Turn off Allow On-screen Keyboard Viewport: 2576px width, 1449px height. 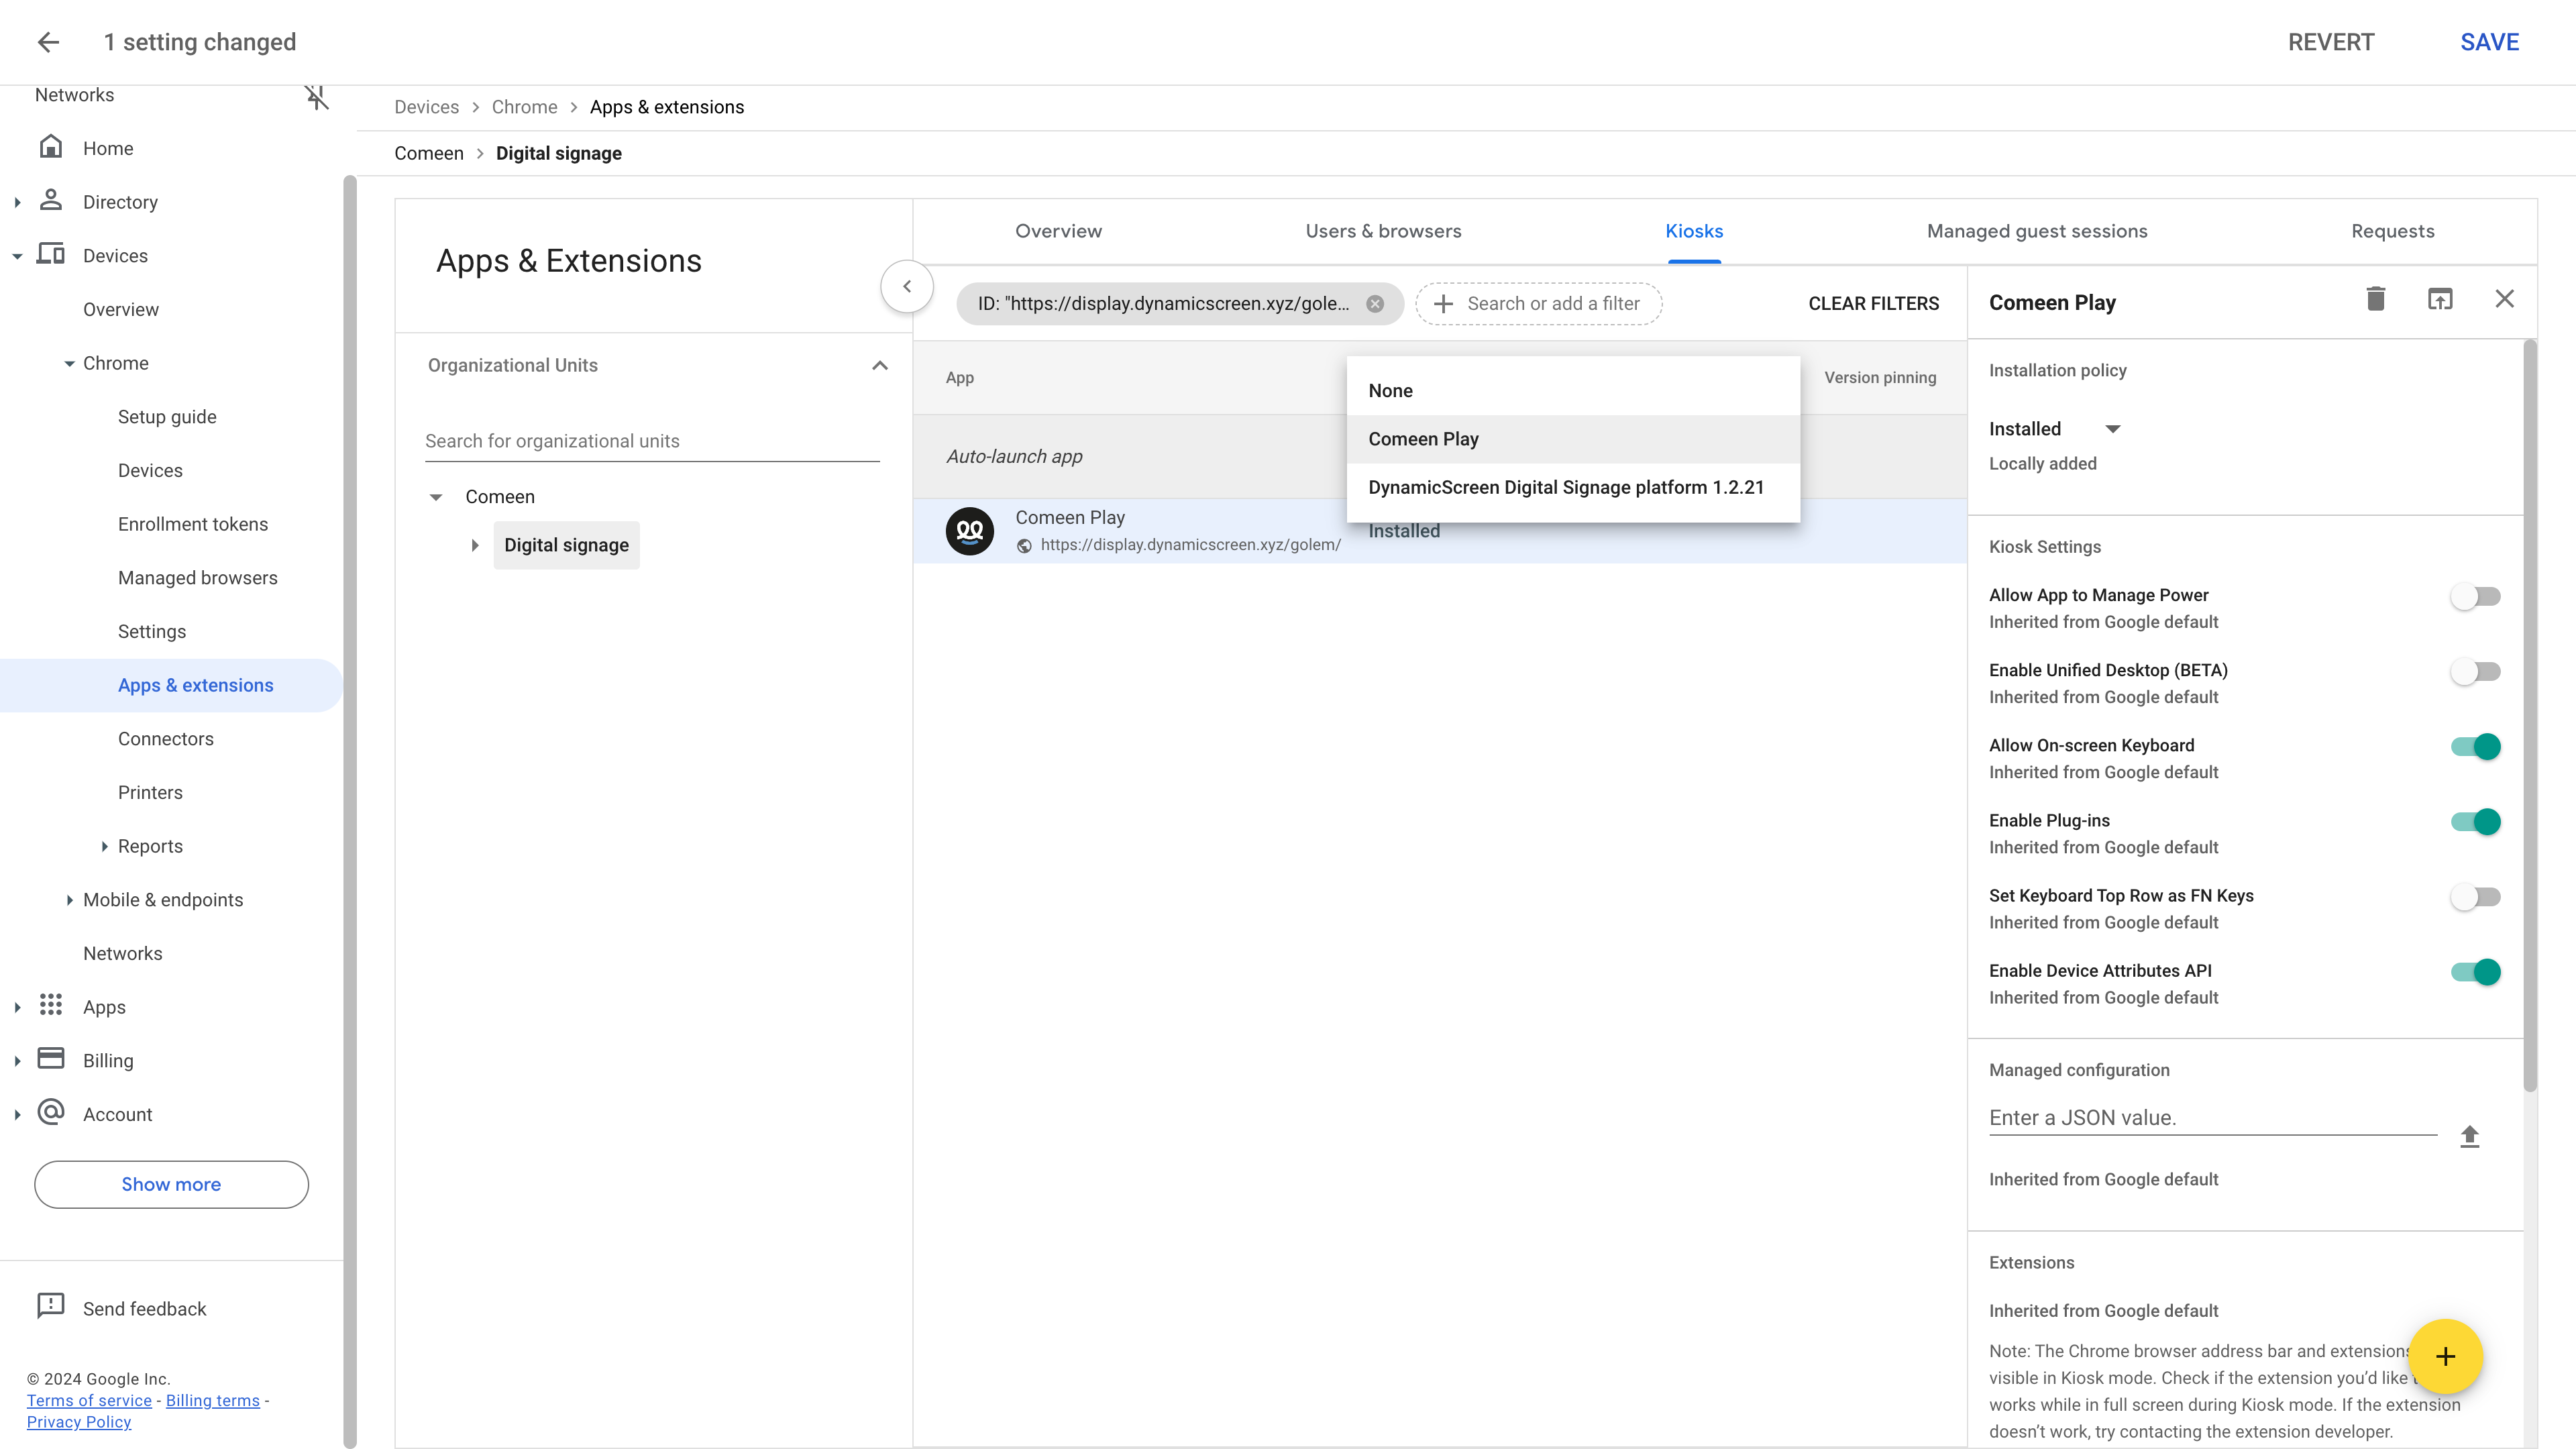point(2475,747)
